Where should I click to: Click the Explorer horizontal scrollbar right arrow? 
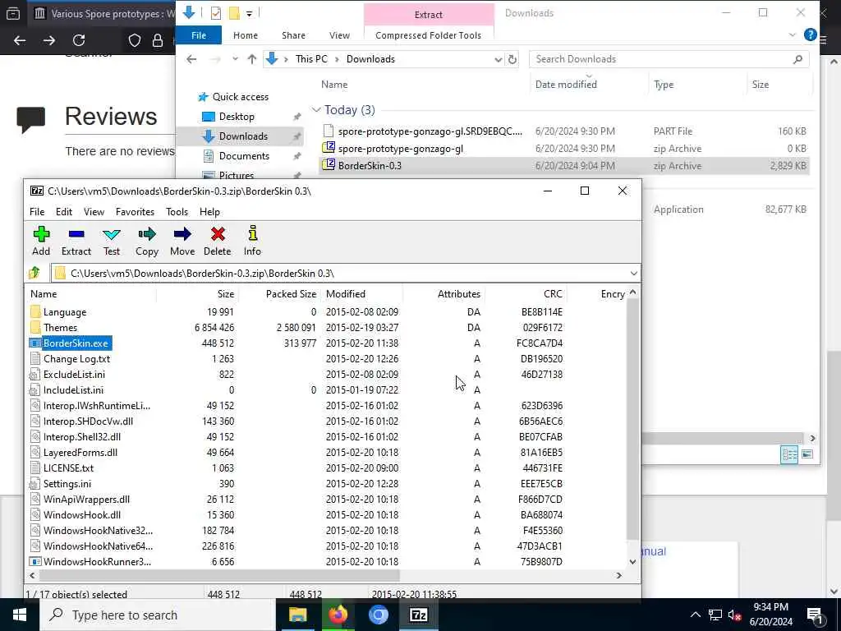812,438
